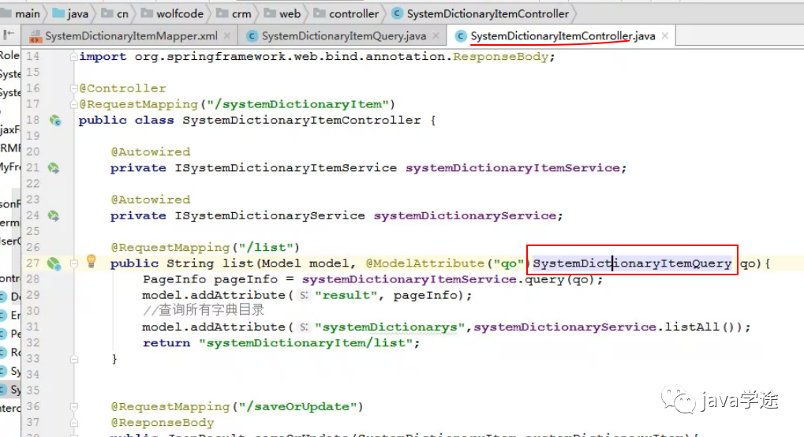The width and height of the screenshot is (804, 437).
Task: Click line number 27 in the gutter
Action: (x=32, y=263)
